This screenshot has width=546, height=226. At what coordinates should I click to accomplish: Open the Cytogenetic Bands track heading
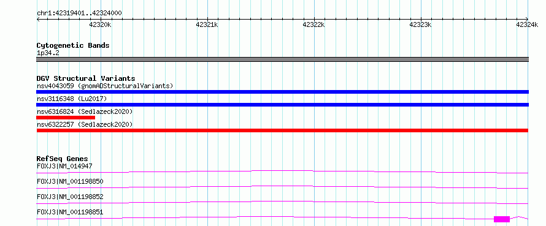pyautogui.click(x=73, y=45)
